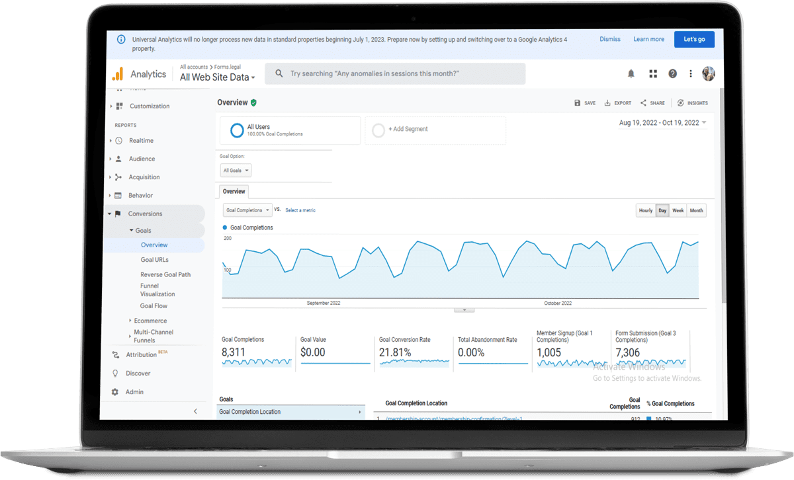Switch chart granularity to Week
794x480 pixels.
point(678,210)
